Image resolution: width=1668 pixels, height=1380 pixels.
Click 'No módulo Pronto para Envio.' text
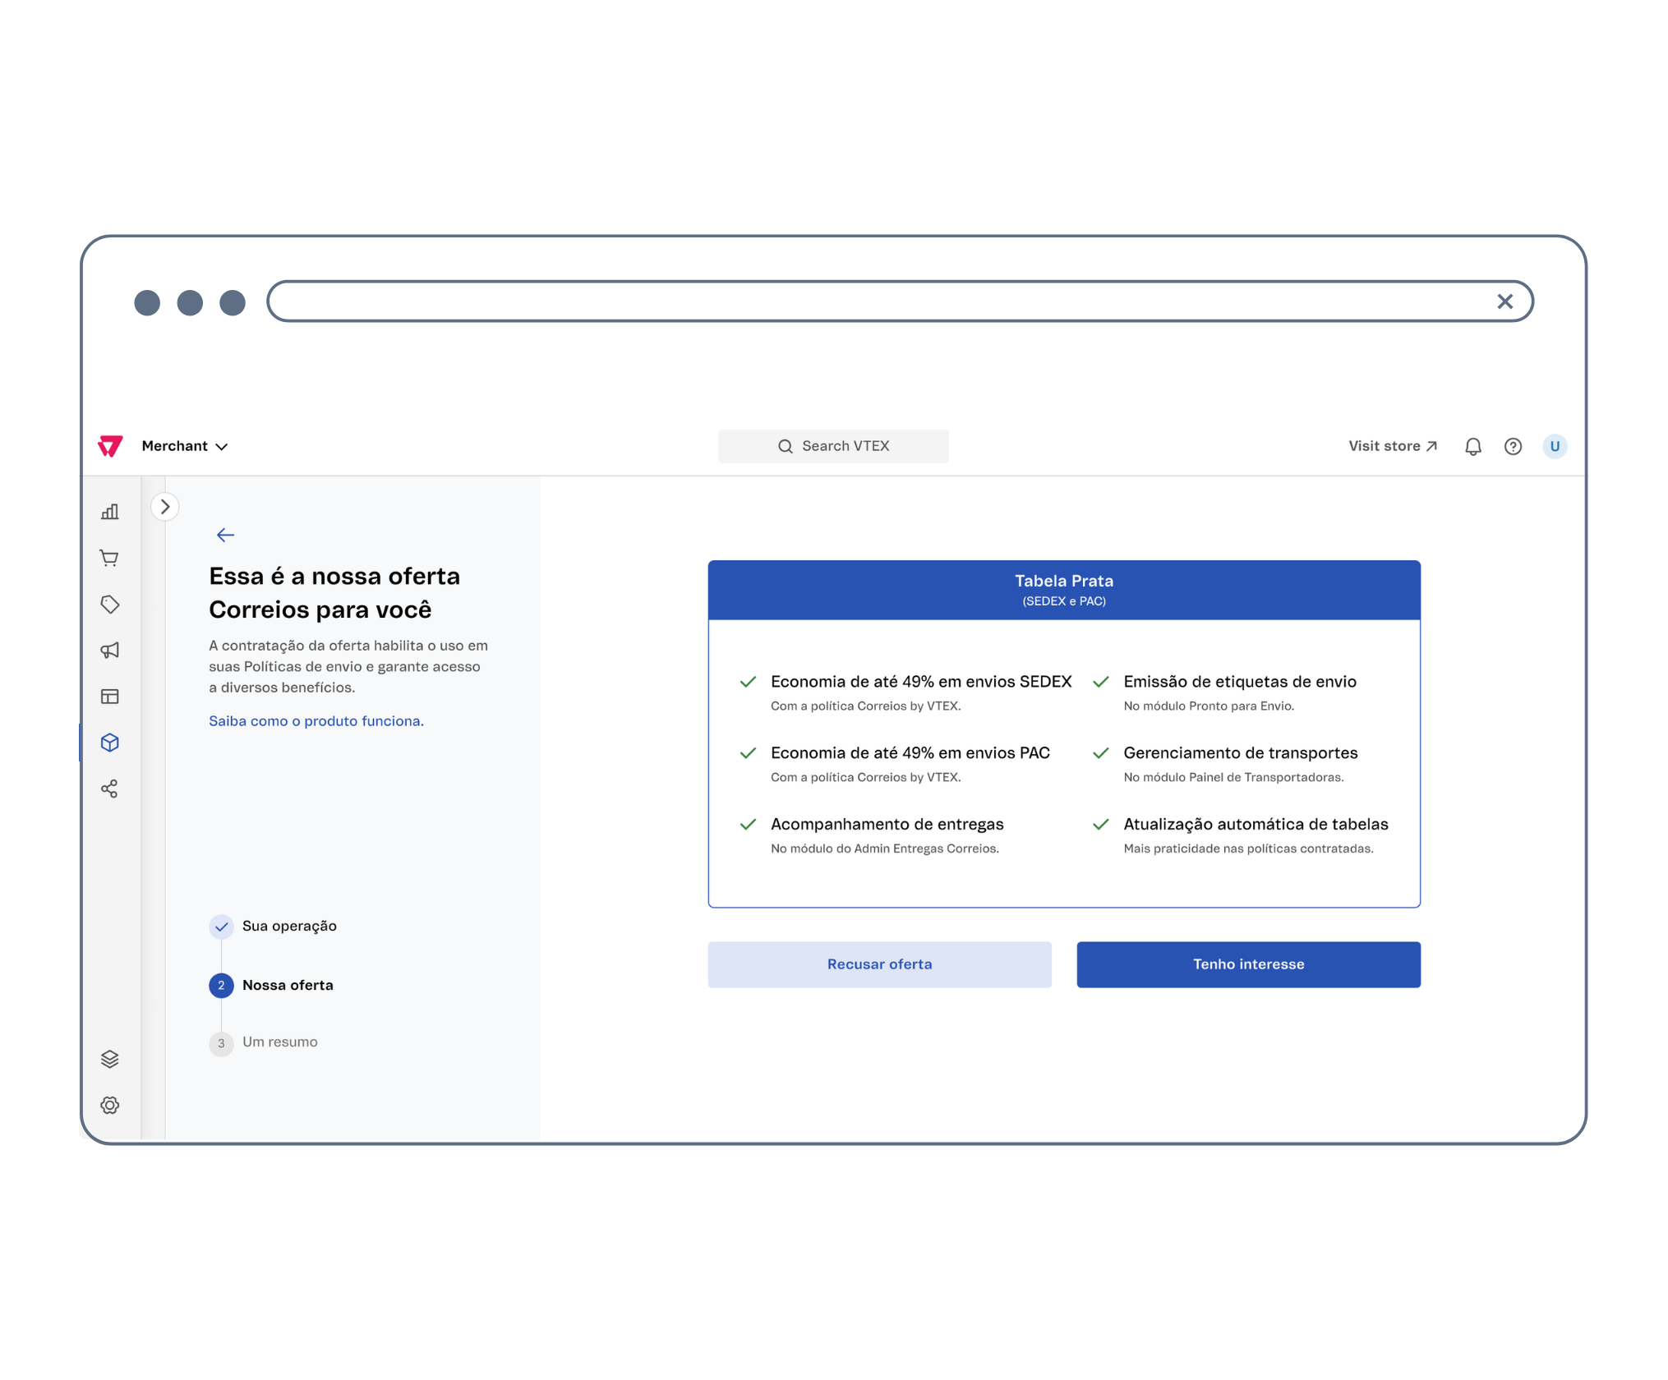[x=1209, y=706]
